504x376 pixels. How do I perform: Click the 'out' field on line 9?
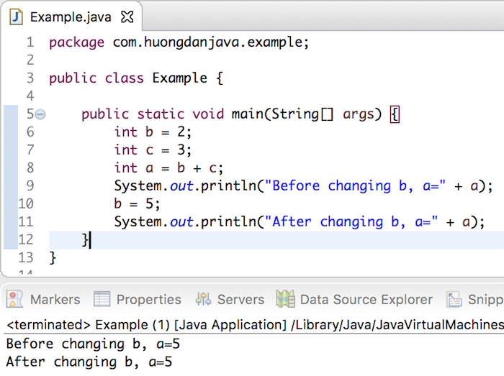pos(181,186)
